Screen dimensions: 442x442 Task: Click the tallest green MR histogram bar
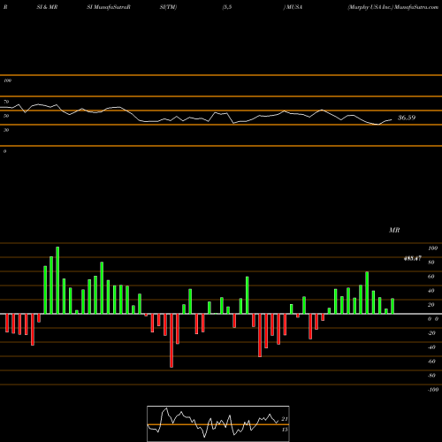pyautogui.click(x=57, y=280)
